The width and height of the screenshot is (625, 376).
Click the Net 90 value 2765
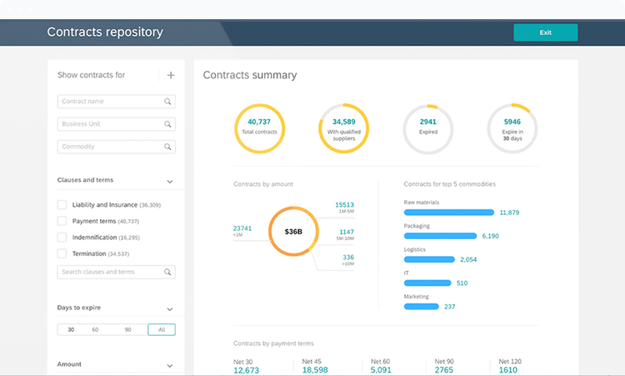point(443,370)
